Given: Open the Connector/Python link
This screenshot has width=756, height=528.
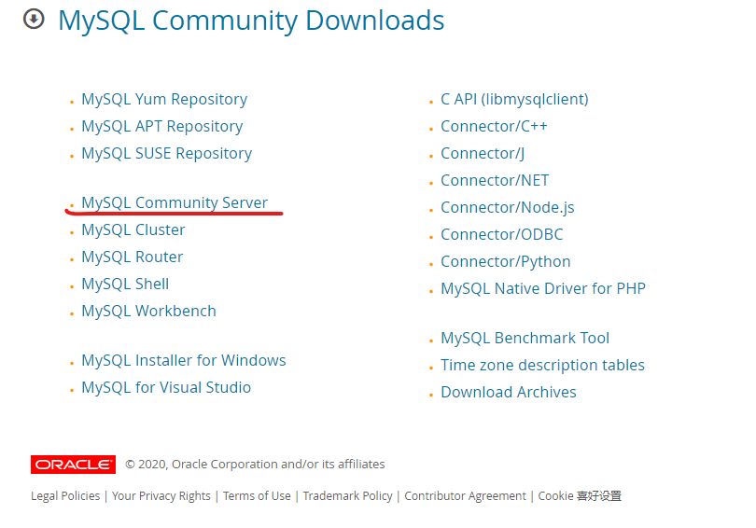Looking at the screenshot, I should point(505,261).
